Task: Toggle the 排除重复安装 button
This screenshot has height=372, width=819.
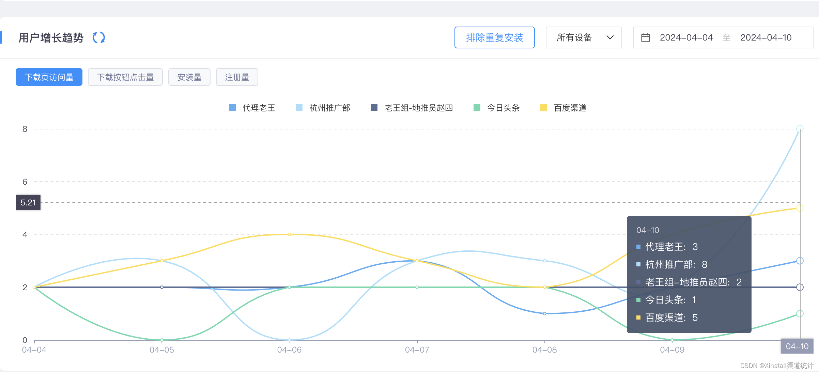Action: (494, 37)
